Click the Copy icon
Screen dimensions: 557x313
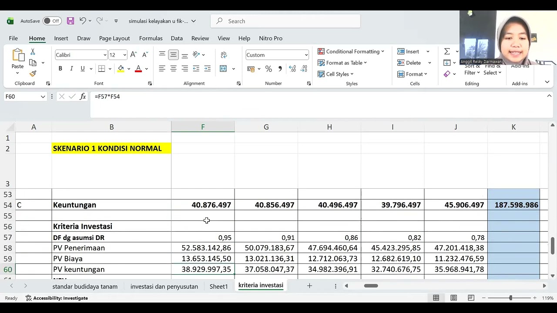click(x=33, y=63)
